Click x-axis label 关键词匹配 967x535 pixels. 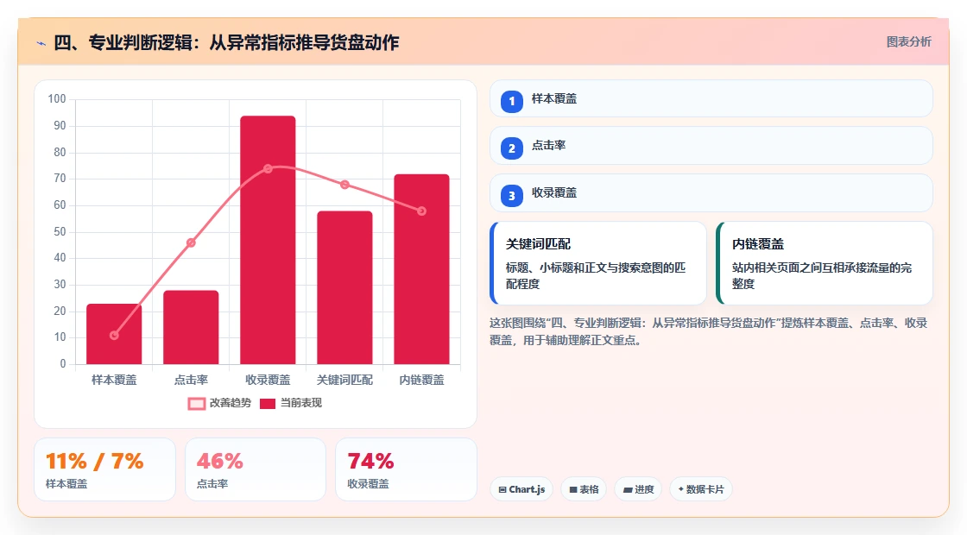coord(344,381)
